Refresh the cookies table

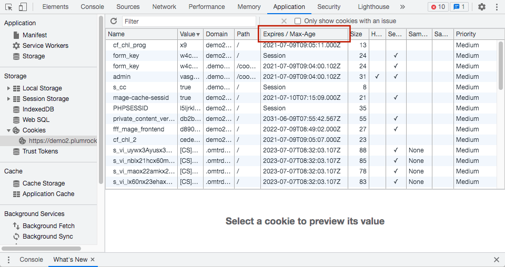pos(114,21)
